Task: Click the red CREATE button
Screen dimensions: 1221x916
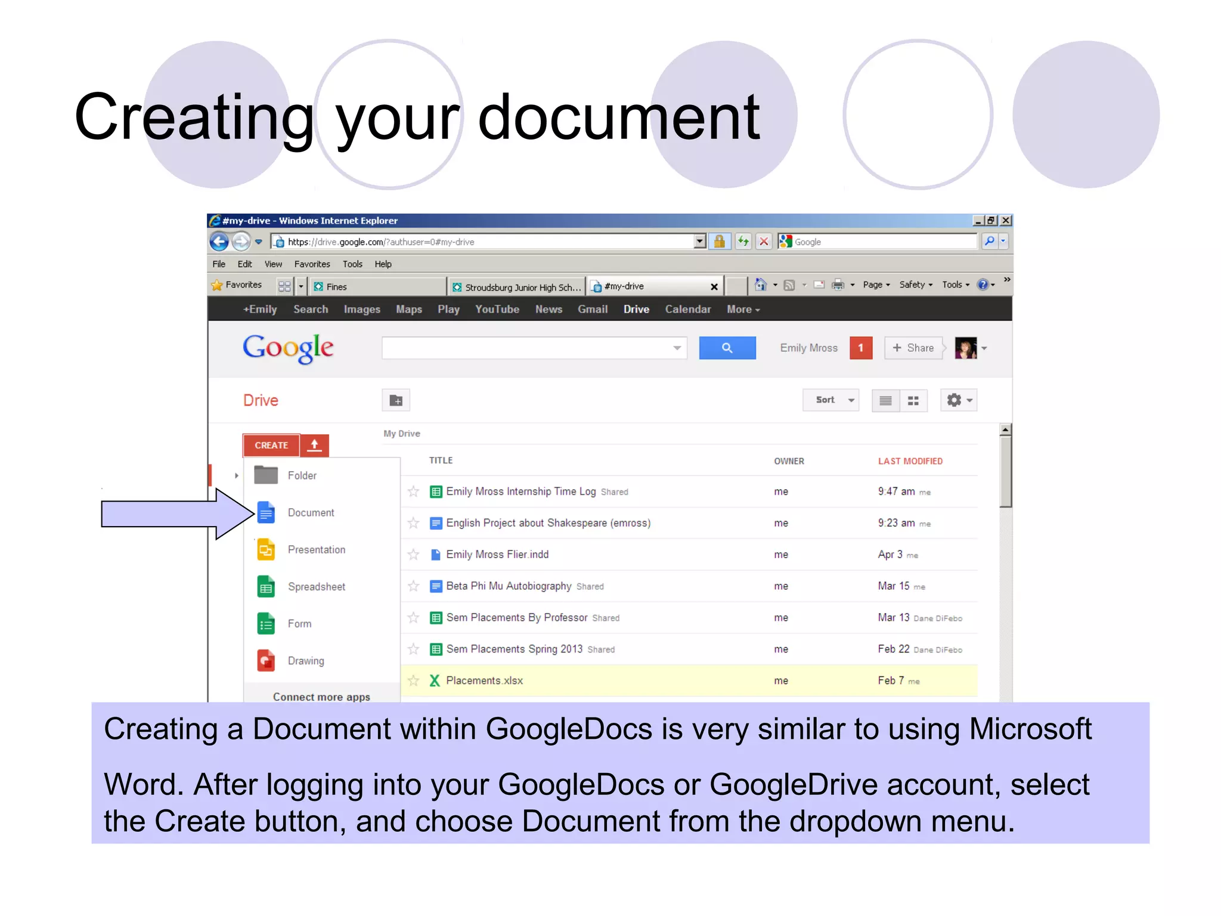Action: [x=271, y=445]
